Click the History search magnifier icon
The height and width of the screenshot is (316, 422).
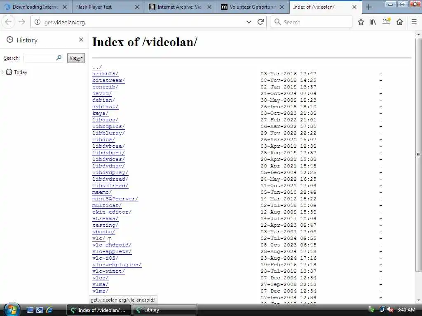click(x=59, y=58)
